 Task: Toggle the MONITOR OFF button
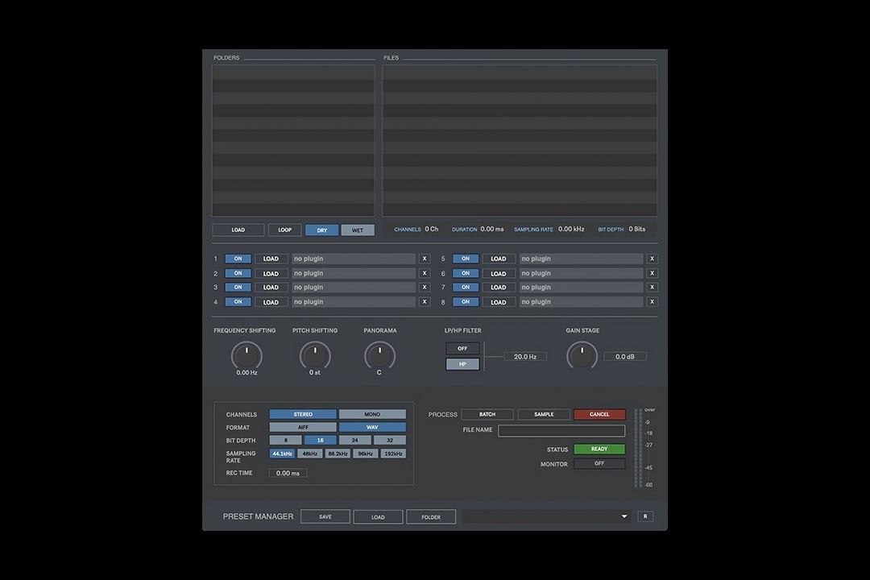click(599, 463)
